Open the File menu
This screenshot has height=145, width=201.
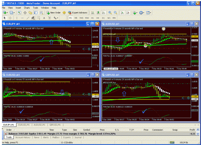click(x=4, y=8)
